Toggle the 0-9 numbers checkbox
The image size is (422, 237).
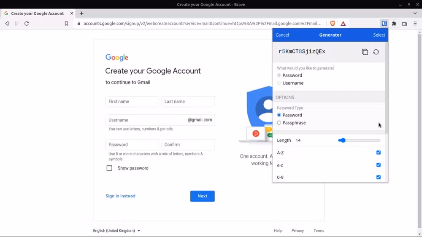(379, 177)
